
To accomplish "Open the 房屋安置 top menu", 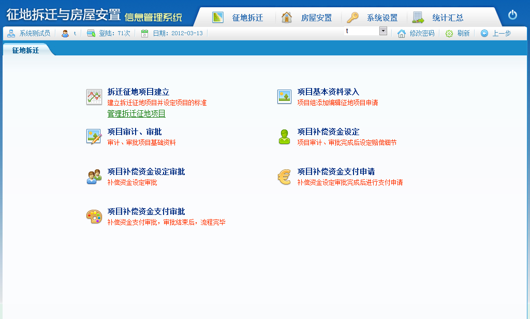I will 316,18.
